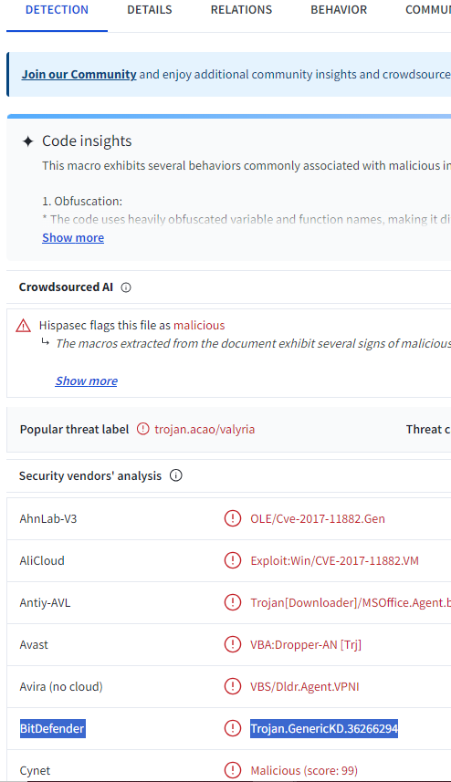Click AliCloud detection alert icon
The height and width of the screenshot is (782, 451).
(x=233, y=560)
